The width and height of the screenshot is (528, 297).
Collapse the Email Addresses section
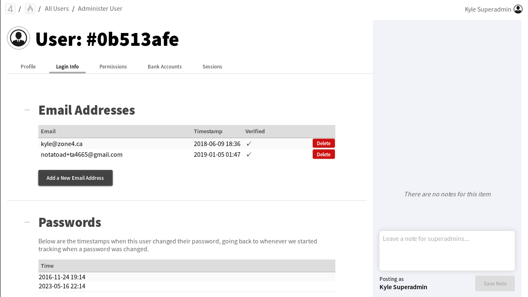[x=27, y=110]
